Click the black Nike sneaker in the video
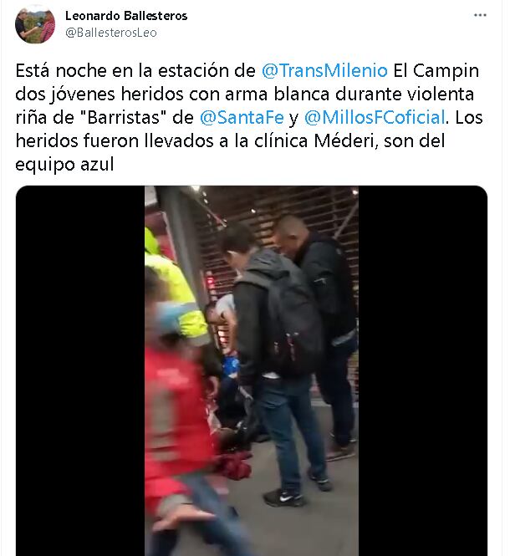 tap(284, 497)
